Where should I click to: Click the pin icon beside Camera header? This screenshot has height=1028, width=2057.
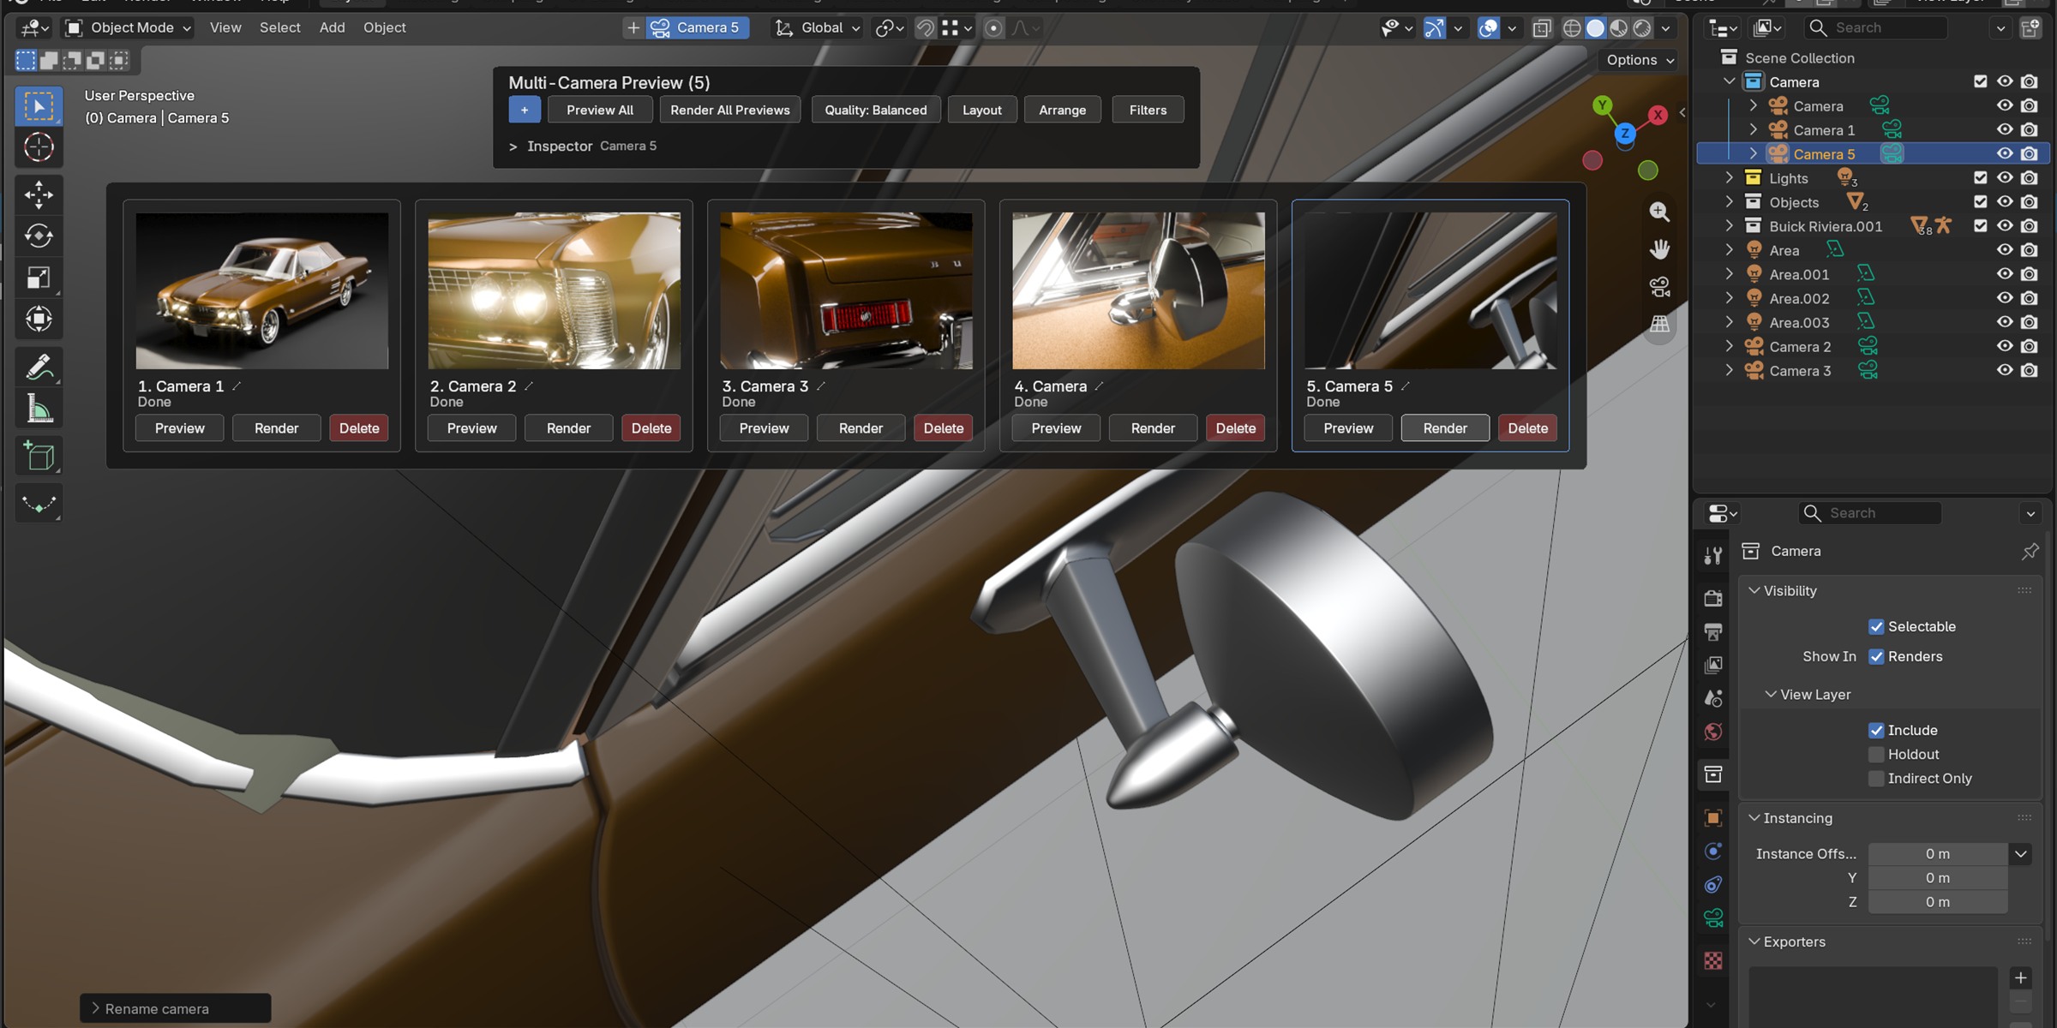point(2030,552)
